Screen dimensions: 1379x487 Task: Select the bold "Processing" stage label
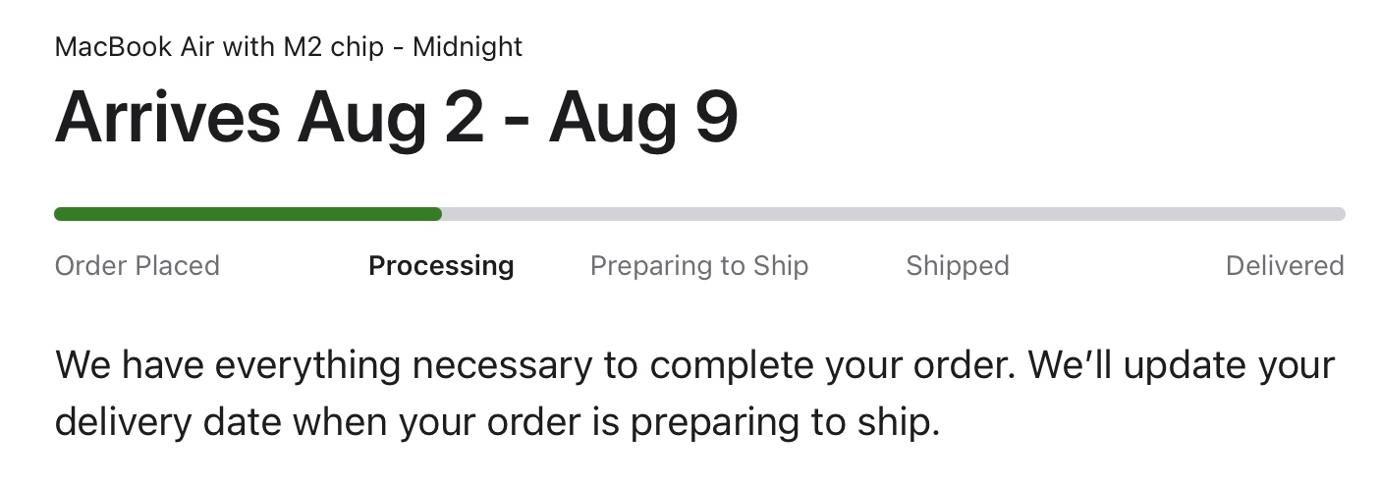441,266
